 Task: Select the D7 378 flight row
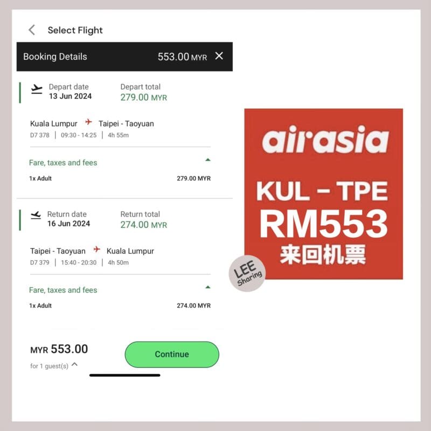point(79,135)
